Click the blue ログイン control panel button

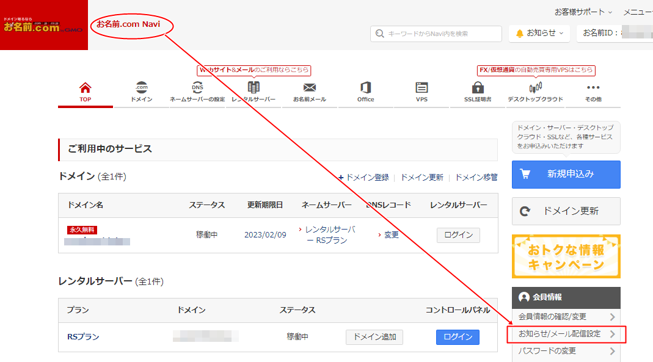(x=458, y=337)
